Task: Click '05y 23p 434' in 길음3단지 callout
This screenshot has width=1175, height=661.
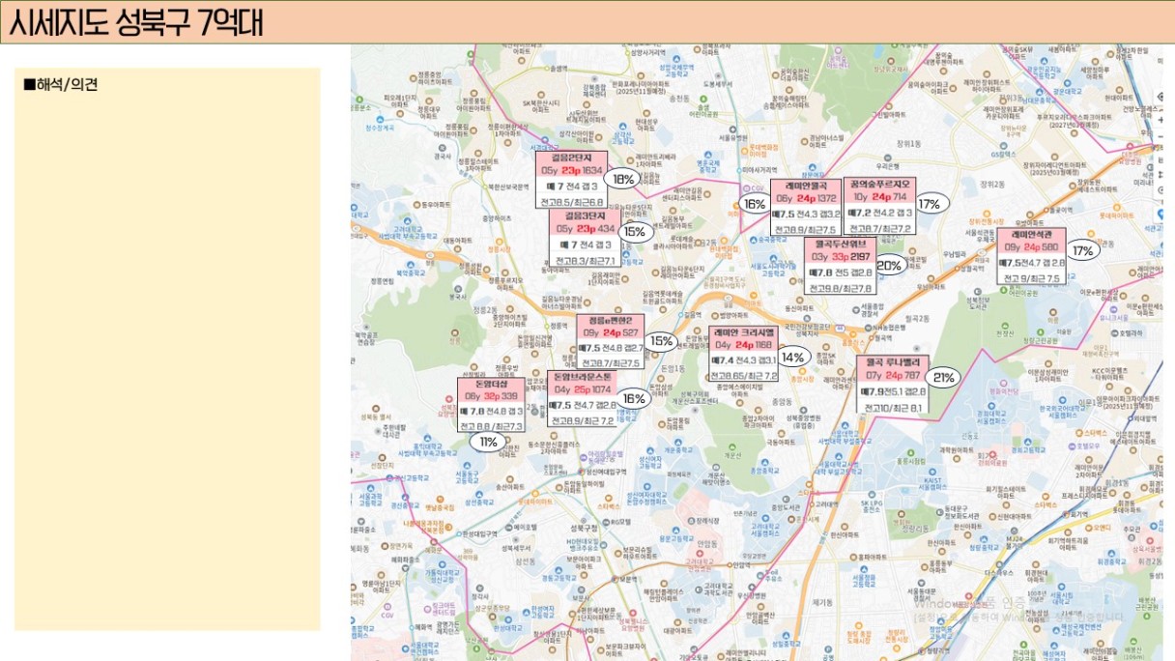Action: 586,229
